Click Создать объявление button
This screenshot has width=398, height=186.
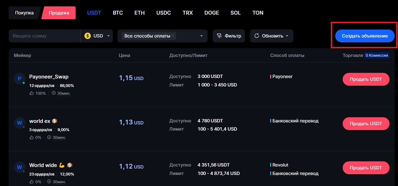click(365, 36)
